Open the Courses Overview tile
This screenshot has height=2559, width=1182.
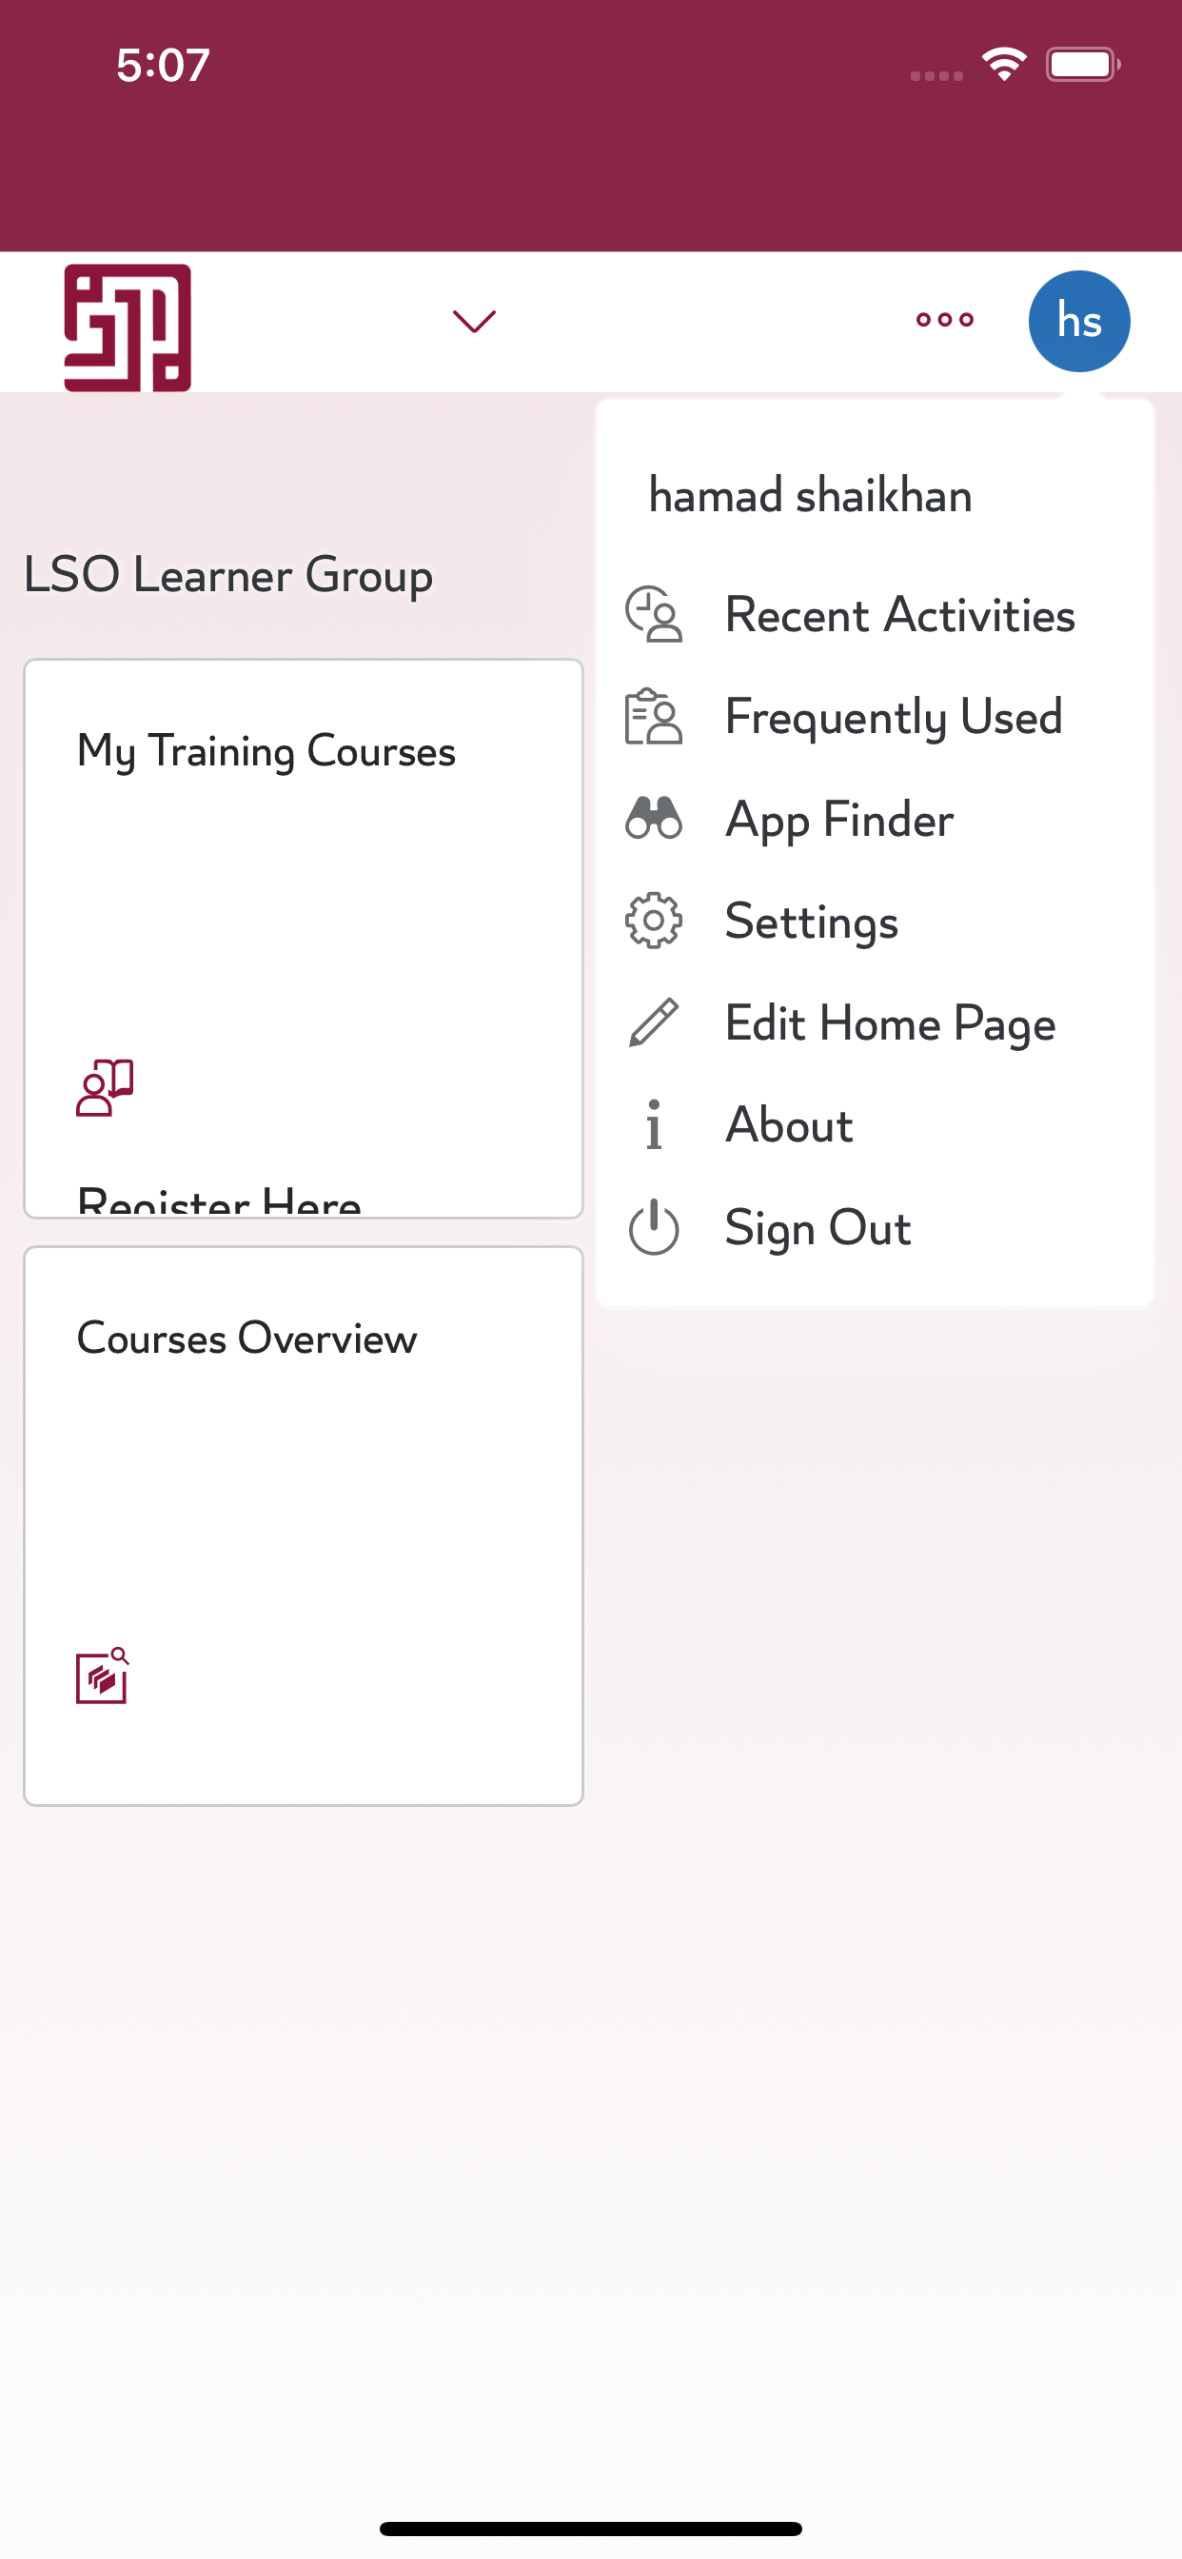tap(303, 1526)
